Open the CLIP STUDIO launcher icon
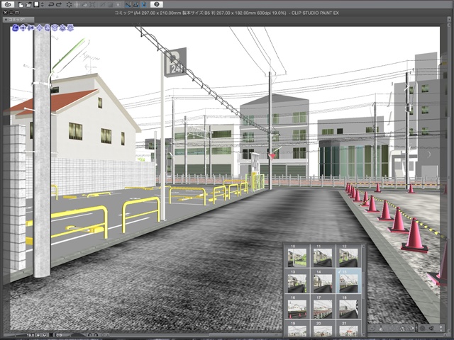Viewport: 454px width, 340px height. click(8, 4)
